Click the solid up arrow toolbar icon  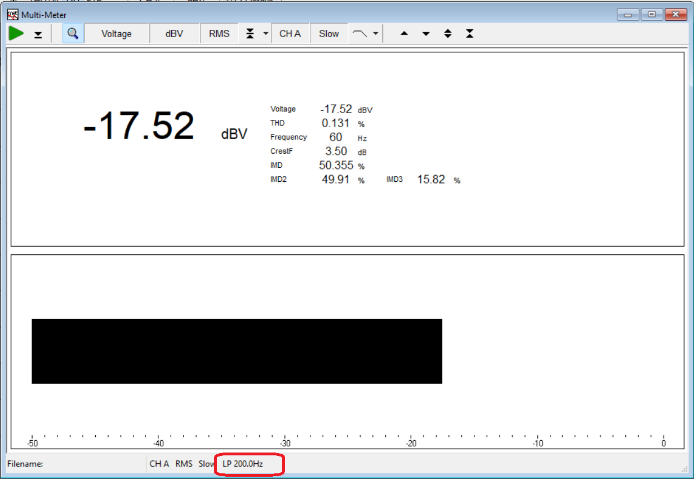click(x=404, y=34)
